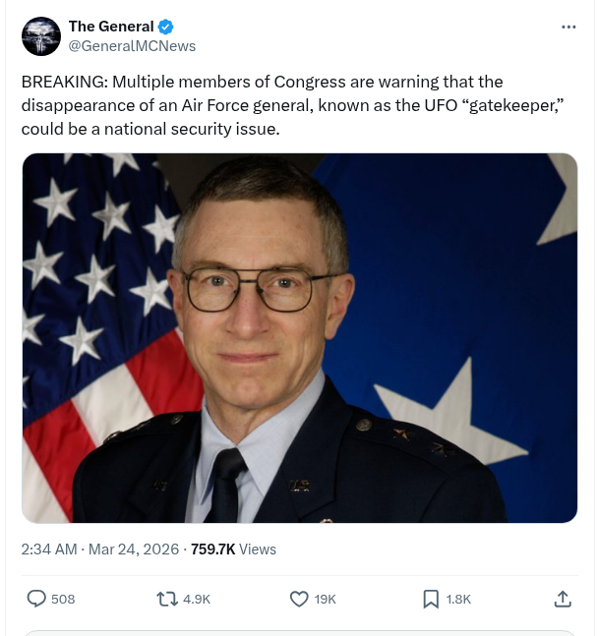This screenshot has height=636, width=598.
Task: Click the 508 replies count
Action: click(63, 599)
